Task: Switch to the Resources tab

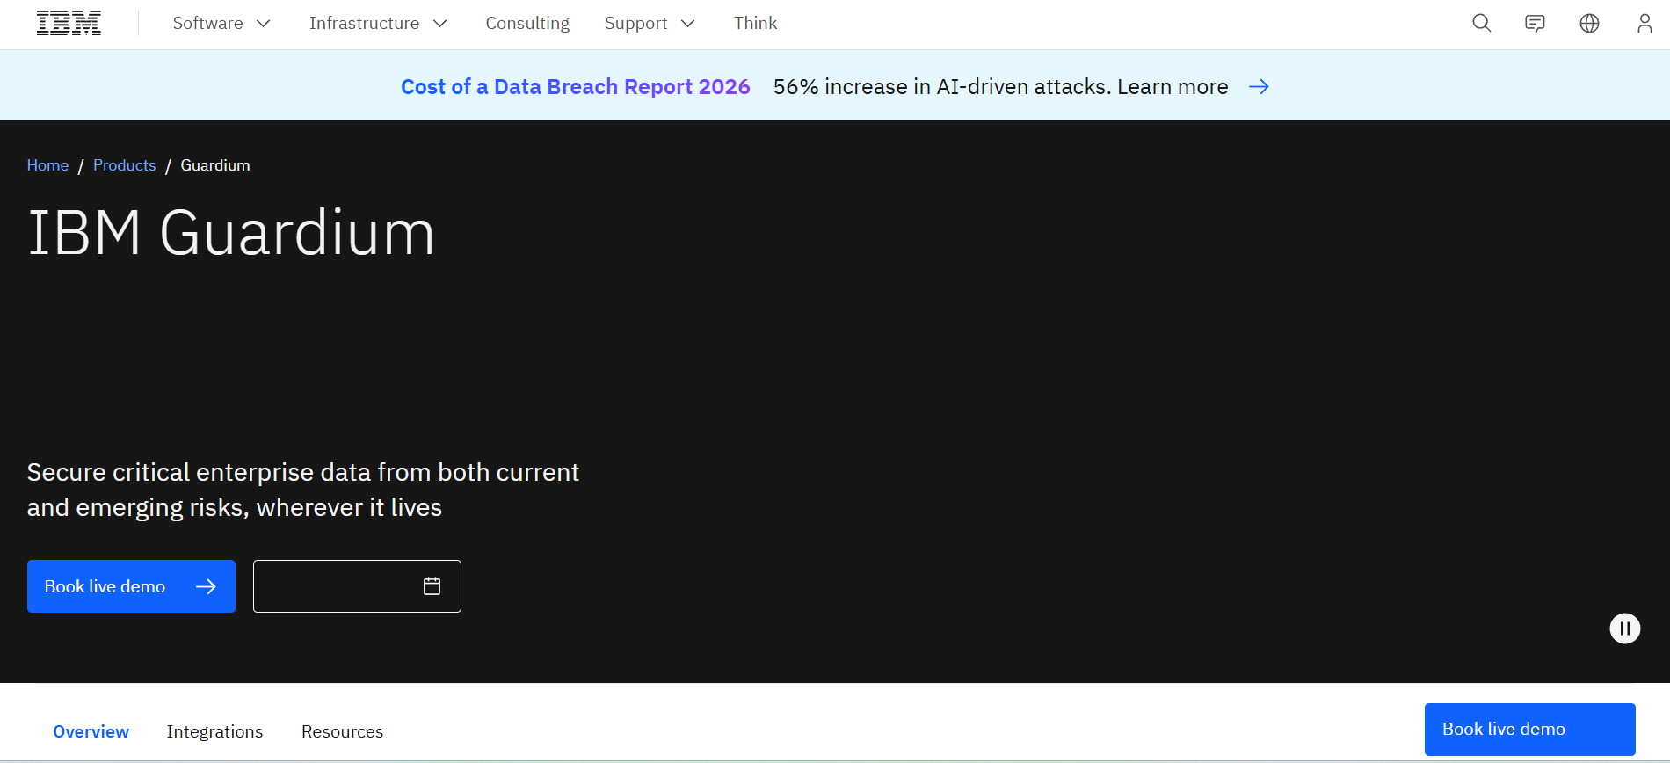Action: [342, 731]
